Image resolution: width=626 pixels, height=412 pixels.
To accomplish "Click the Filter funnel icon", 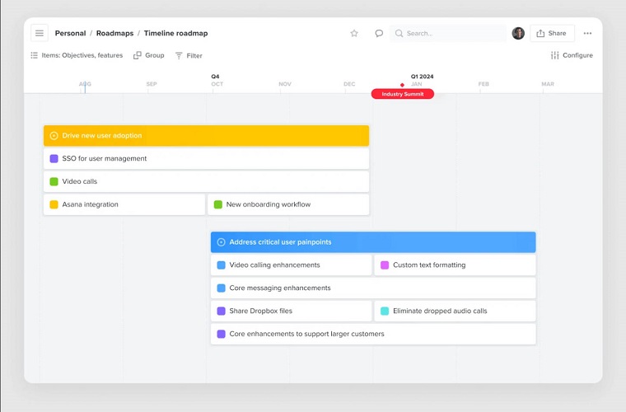I will click(179, 56).
